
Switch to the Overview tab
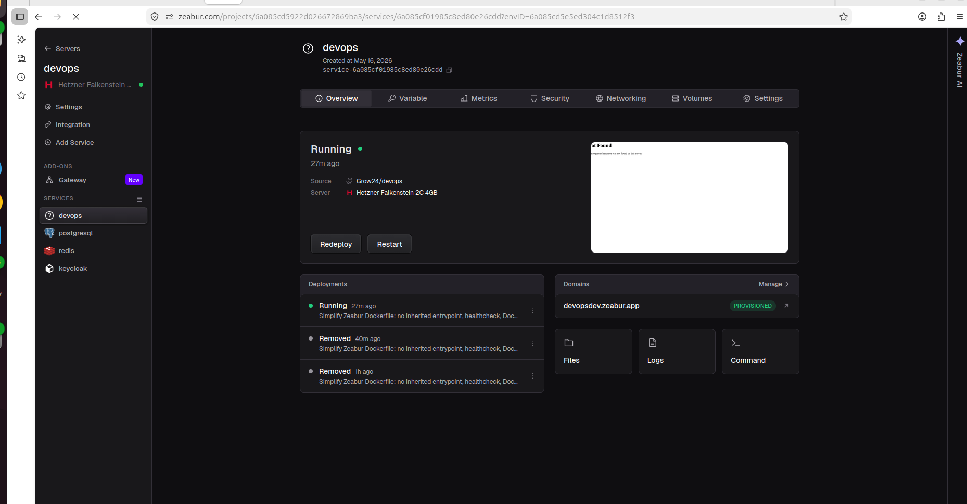point(336,98)
